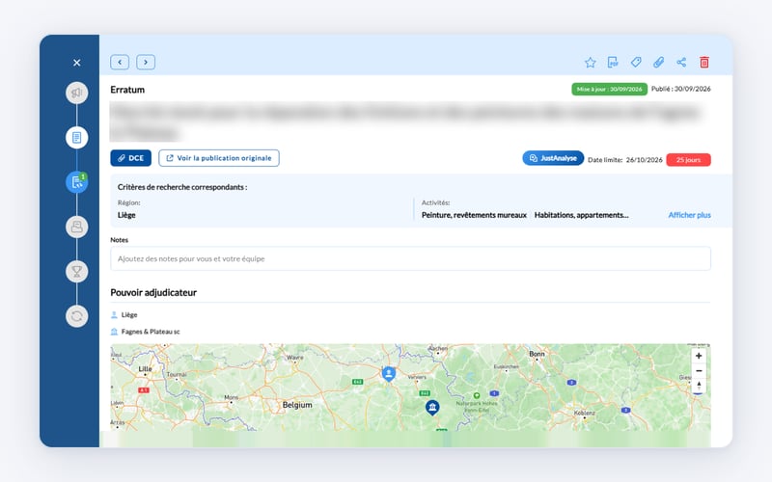
Task: Attach a file with the paperclip icon
Action: (658, 62)
